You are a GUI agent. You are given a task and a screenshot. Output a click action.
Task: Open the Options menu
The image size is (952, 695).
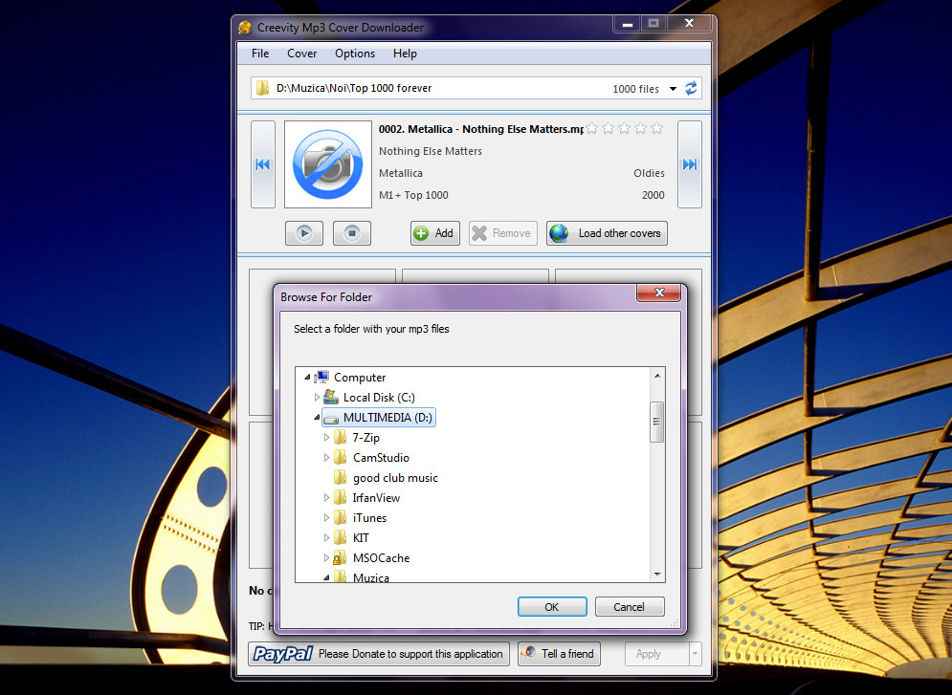tap(355, 54)
